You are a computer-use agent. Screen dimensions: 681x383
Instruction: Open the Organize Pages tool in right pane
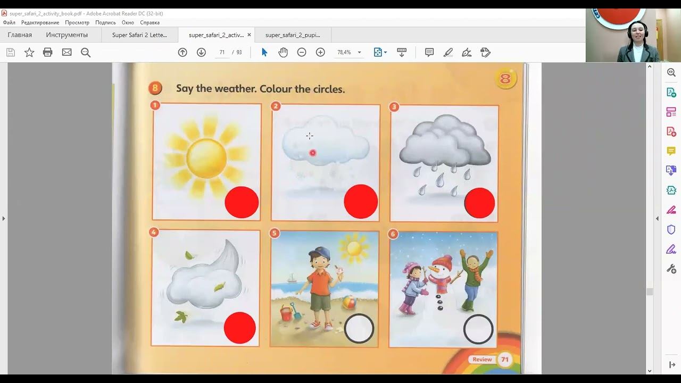point(671,112)
